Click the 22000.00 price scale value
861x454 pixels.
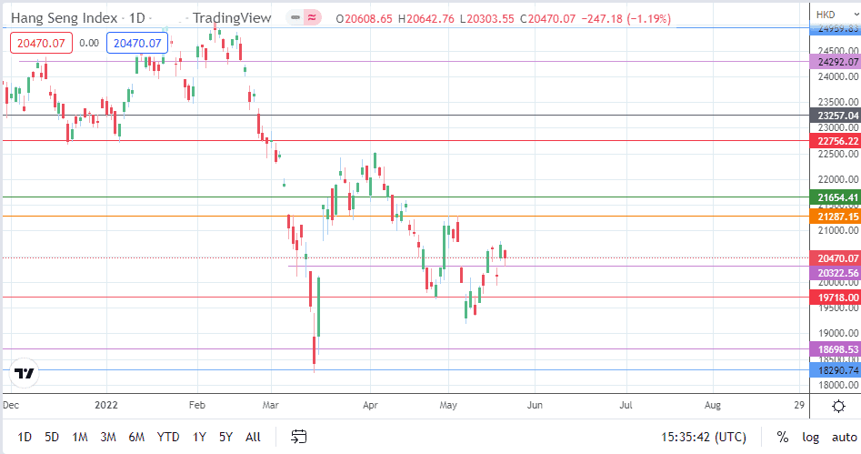click(x=838, y=179)
